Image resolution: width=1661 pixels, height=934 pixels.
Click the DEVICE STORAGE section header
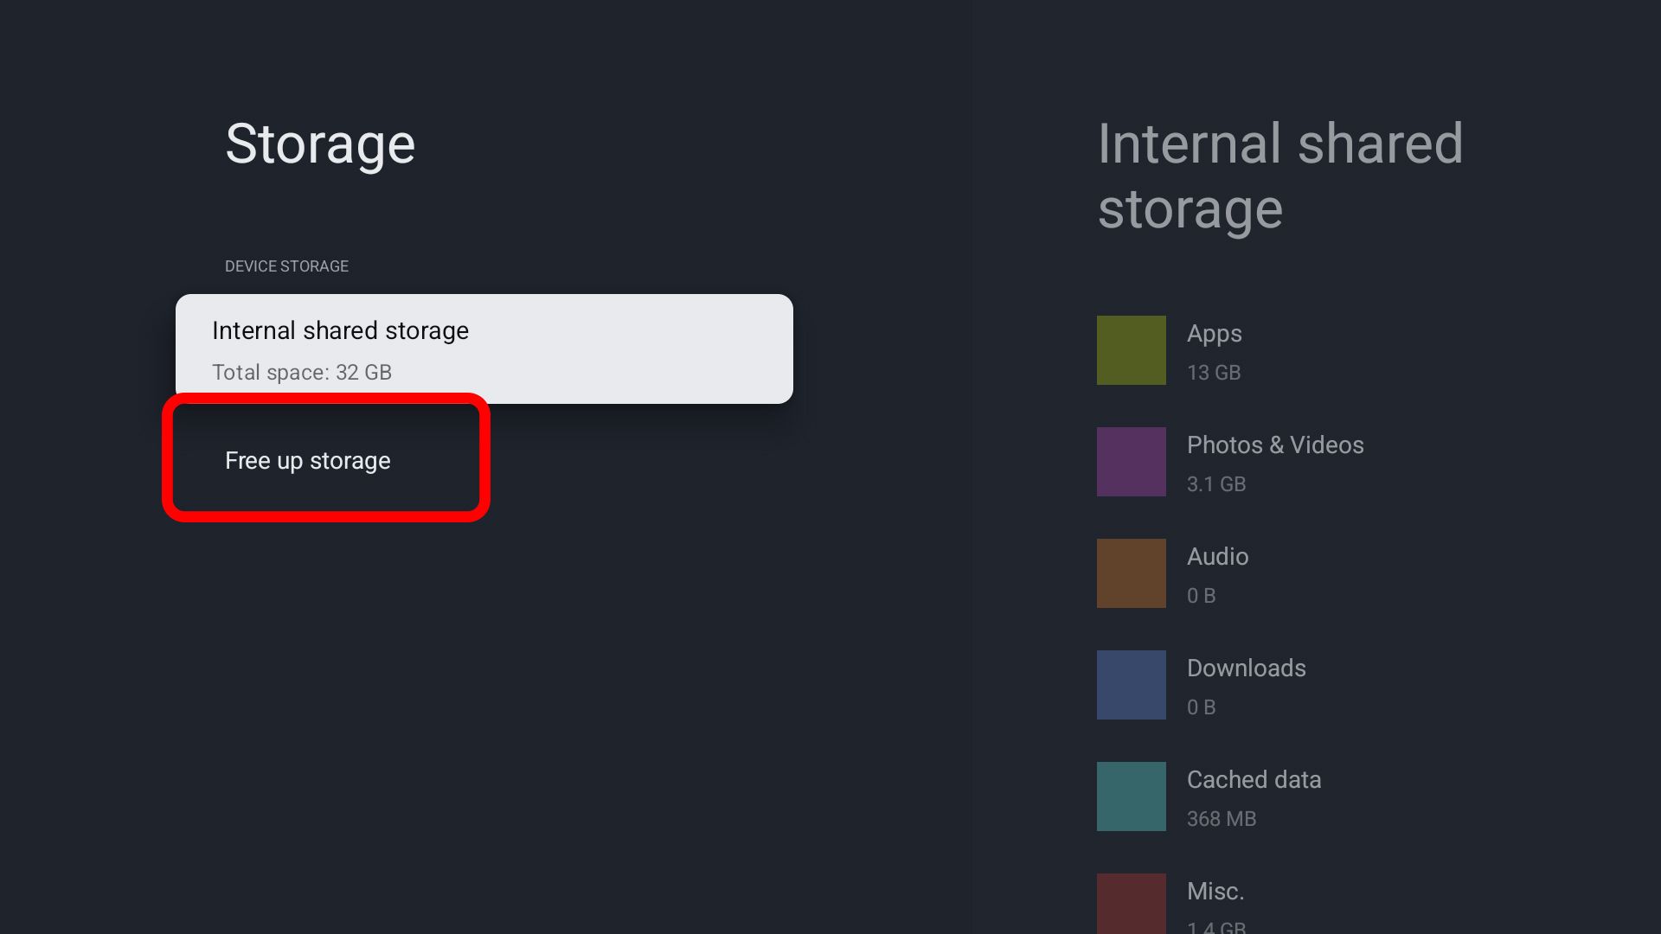coord(286,266)
